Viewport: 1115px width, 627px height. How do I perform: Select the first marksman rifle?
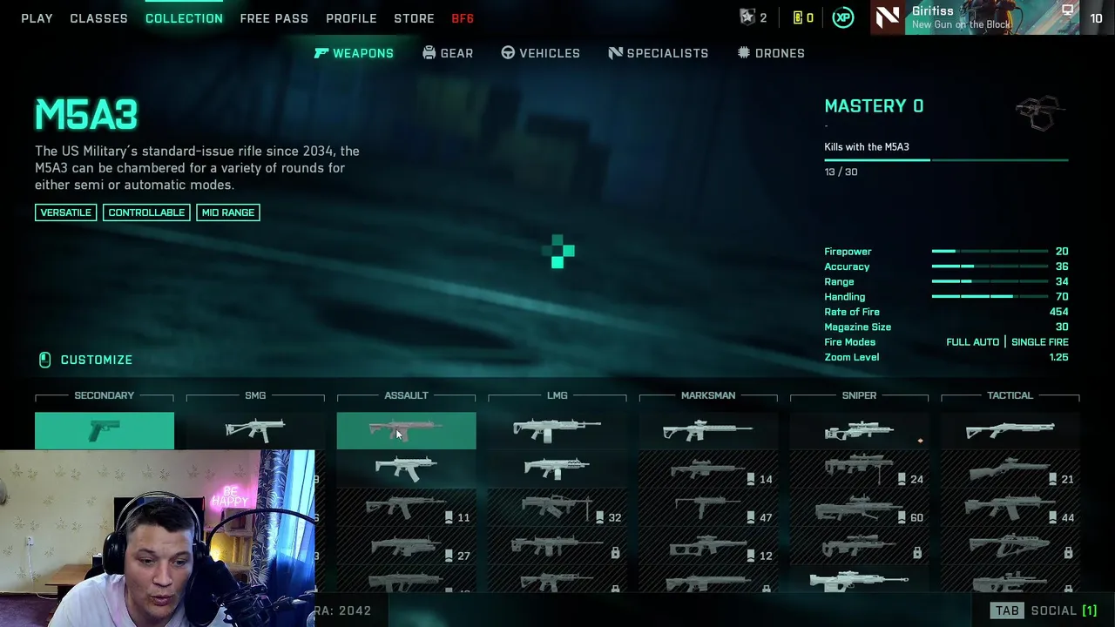[x=708, y=430]
